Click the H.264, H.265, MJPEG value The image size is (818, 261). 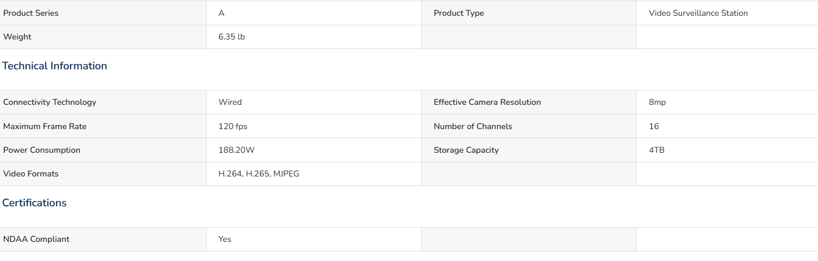[259, 174]
